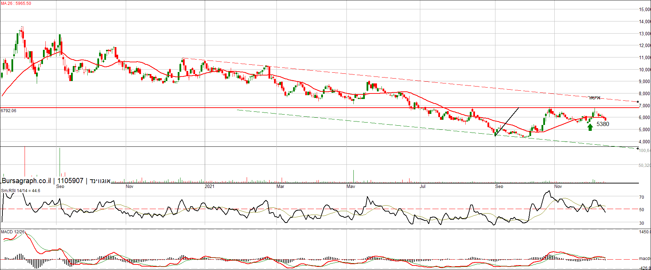This screenshot has height=270, width=651.
Task: Click the 2021 date axis label
Action: click(x=209, y=187)
